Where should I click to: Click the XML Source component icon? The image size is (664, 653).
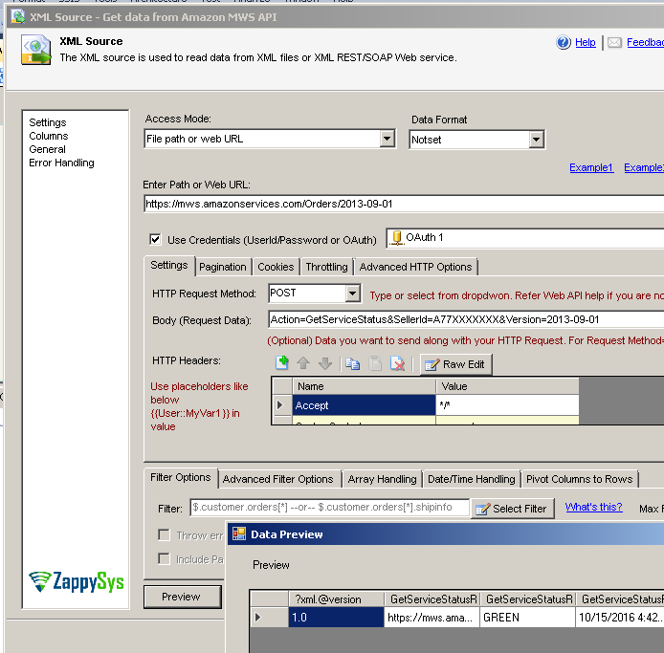(36, 50)
